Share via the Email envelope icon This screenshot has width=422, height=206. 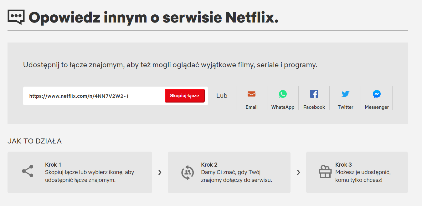pos(251,94)
